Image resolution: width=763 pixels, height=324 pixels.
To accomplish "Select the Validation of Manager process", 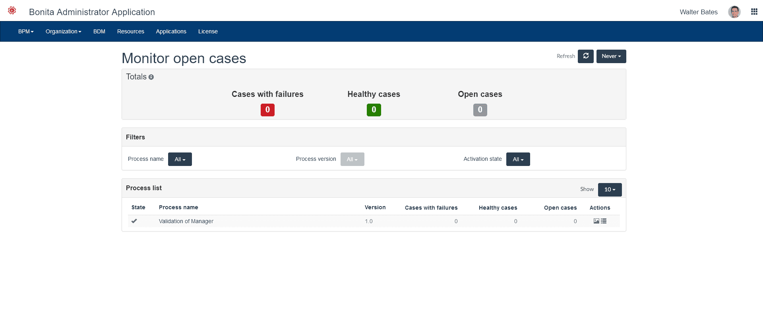I will coord(186,221).
